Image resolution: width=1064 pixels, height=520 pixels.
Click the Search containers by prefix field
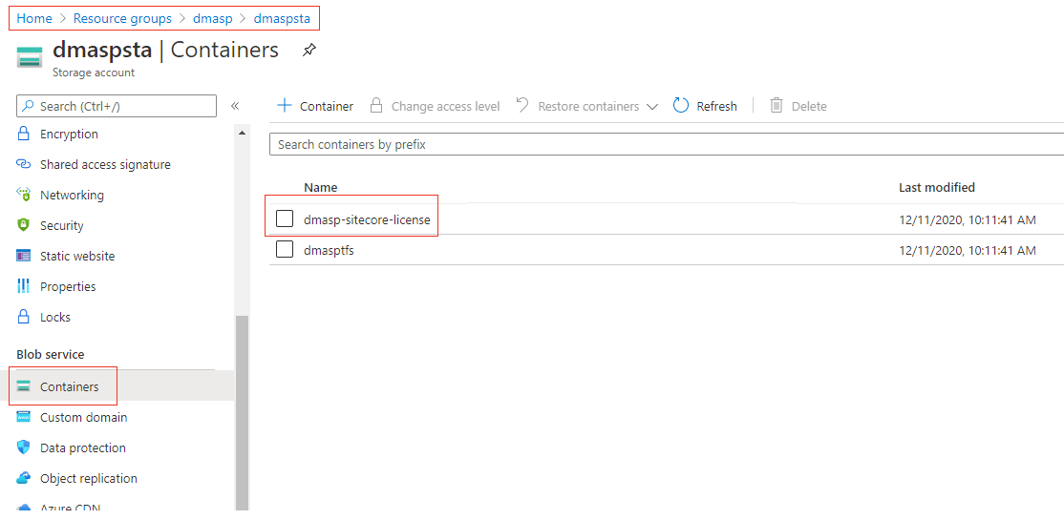(667, 144)
